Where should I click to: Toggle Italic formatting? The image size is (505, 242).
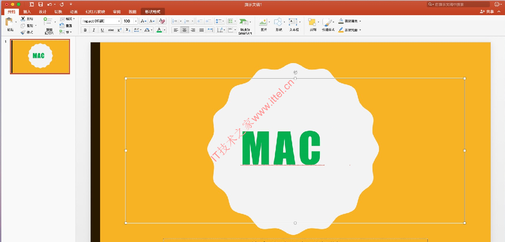[94, 30]
